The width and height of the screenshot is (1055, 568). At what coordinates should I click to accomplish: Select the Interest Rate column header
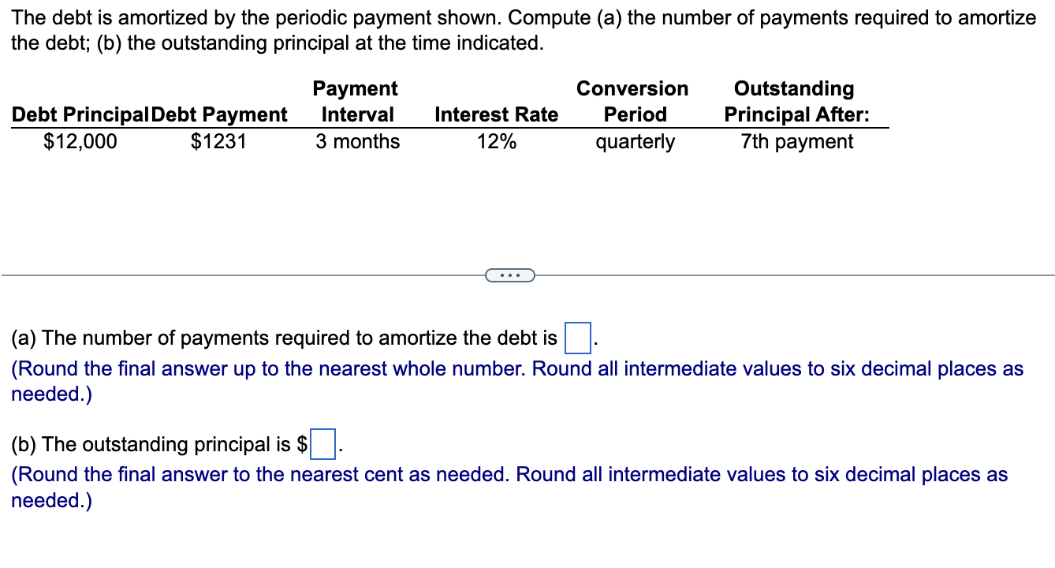pyautogui.click(x=496, y=114)
